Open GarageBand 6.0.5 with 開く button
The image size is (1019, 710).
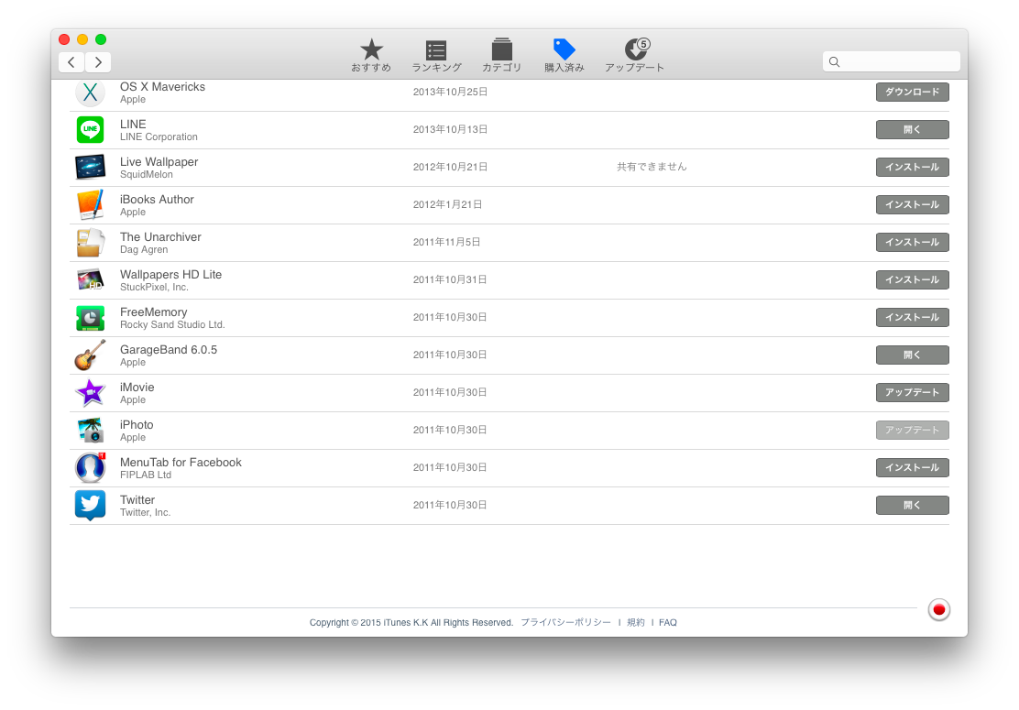pos(913,355)
